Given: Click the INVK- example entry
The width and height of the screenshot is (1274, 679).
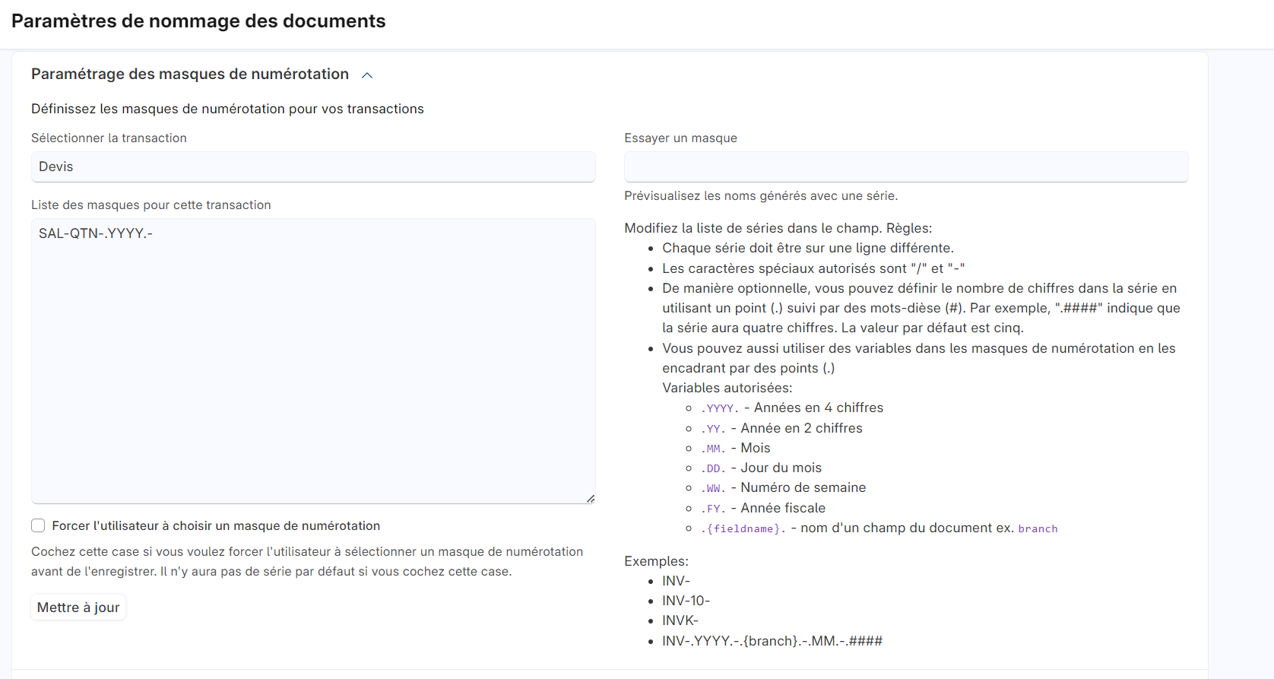Looking at the screenshot, I should coord(680,620).
